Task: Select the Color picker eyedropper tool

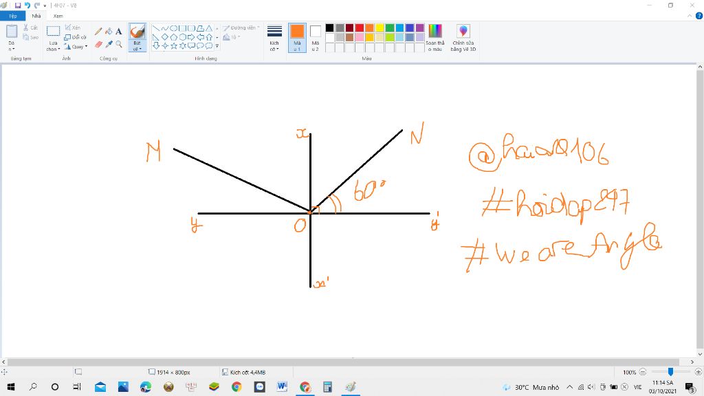Action: (x=109, y=45)
